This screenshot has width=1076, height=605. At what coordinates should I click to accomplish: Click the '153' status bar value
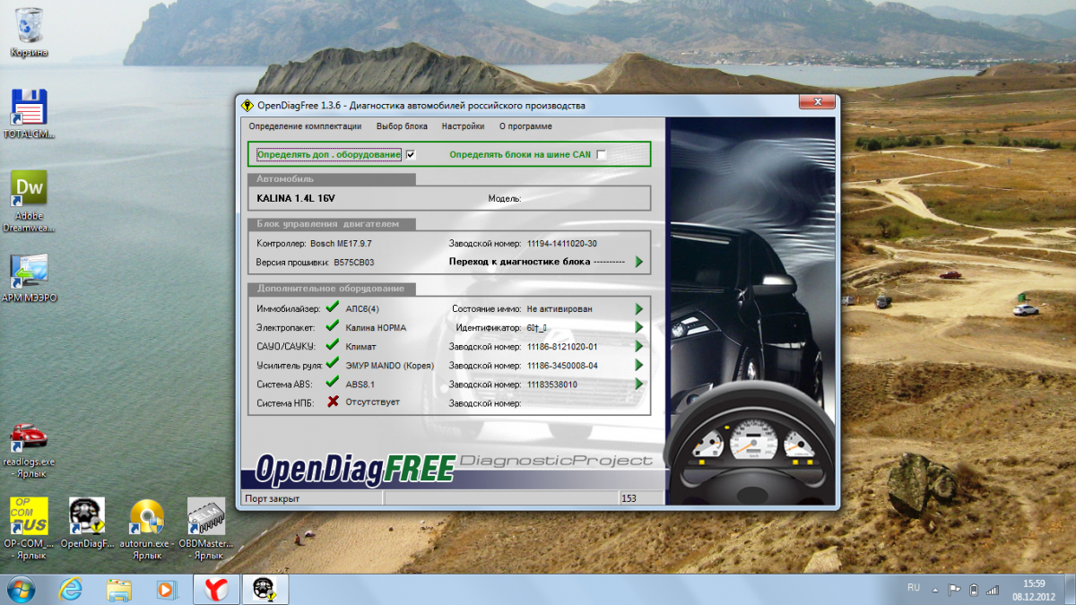629,498
